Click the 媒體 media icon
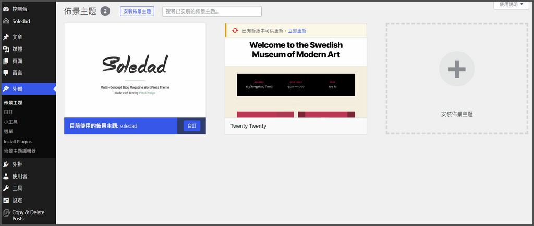Viewport: 534px width, 226px height. coord(6,49)
